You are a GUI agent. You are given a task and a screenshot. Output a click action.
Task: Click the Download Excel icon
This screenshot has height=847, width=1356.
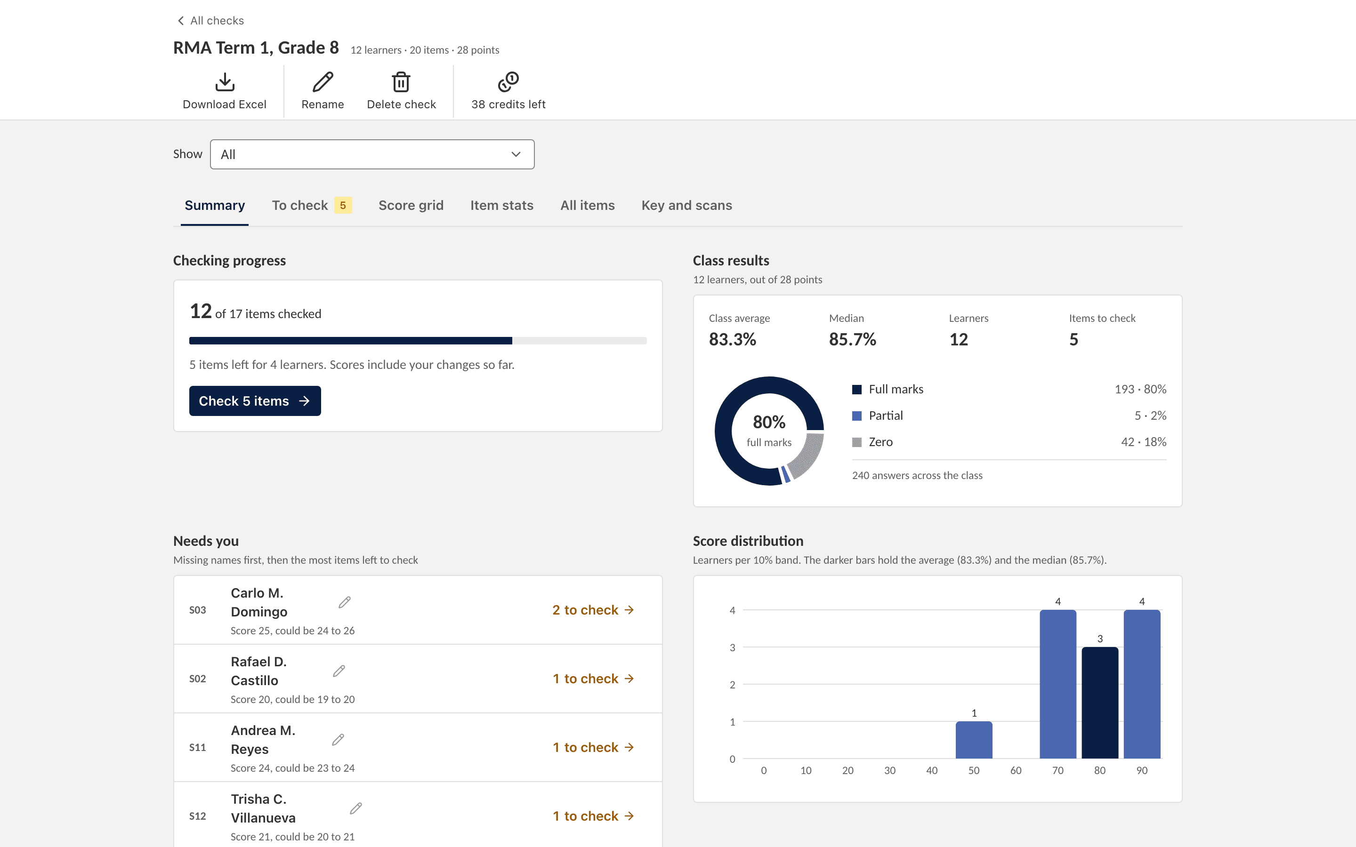[x=225, y=82]
